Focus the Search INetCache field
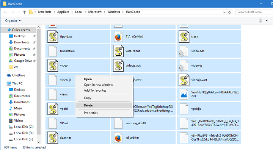This screenshot has height=150, width=273. point(254,12)
